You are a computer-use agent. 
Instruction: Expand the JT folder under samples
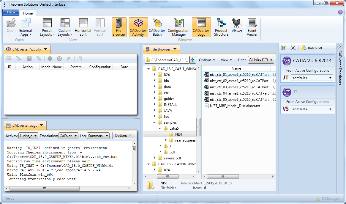(160, 146)
